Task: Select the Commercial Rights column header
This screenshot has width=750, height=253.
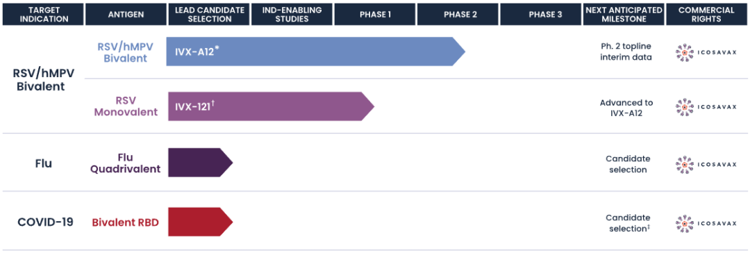Action: (707, 15)
